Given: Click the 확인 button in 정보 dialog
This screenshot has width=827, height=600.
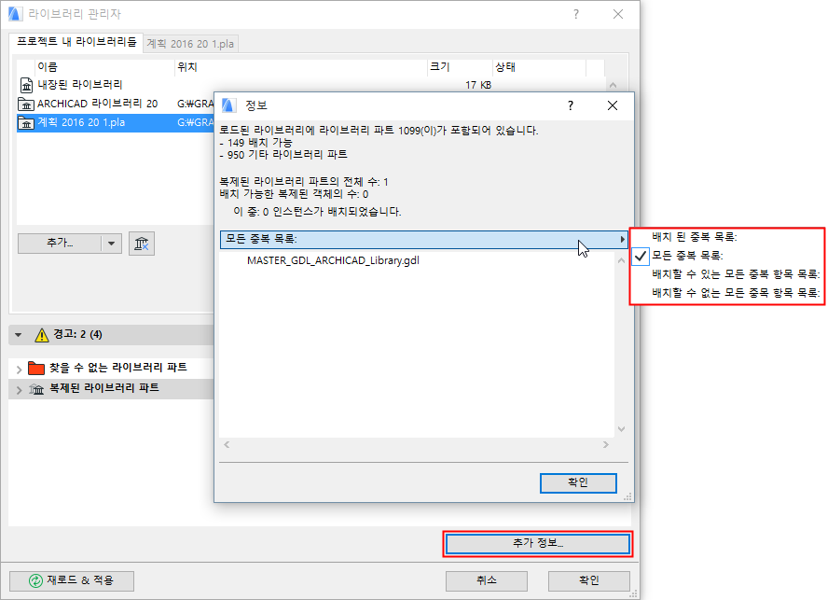Looking at the screenshot, I should (x=578, y=482).
